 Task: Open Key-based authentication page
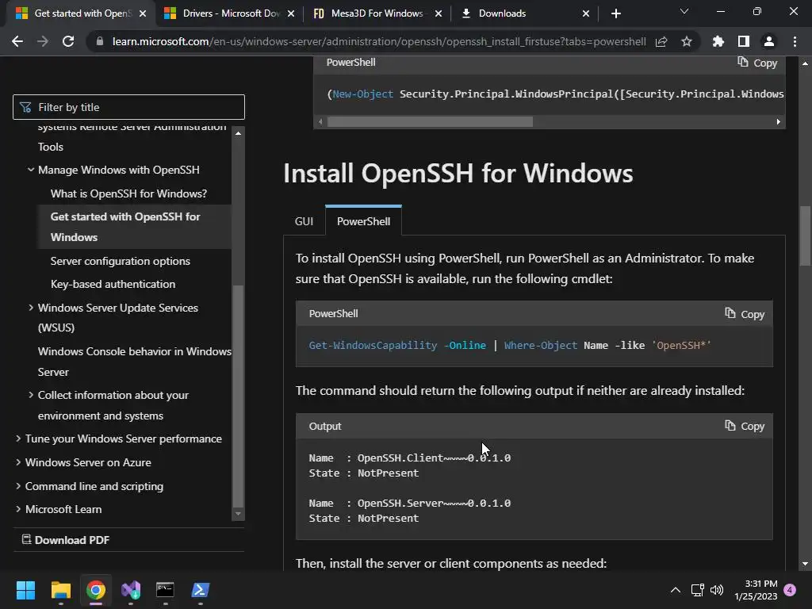113,284
